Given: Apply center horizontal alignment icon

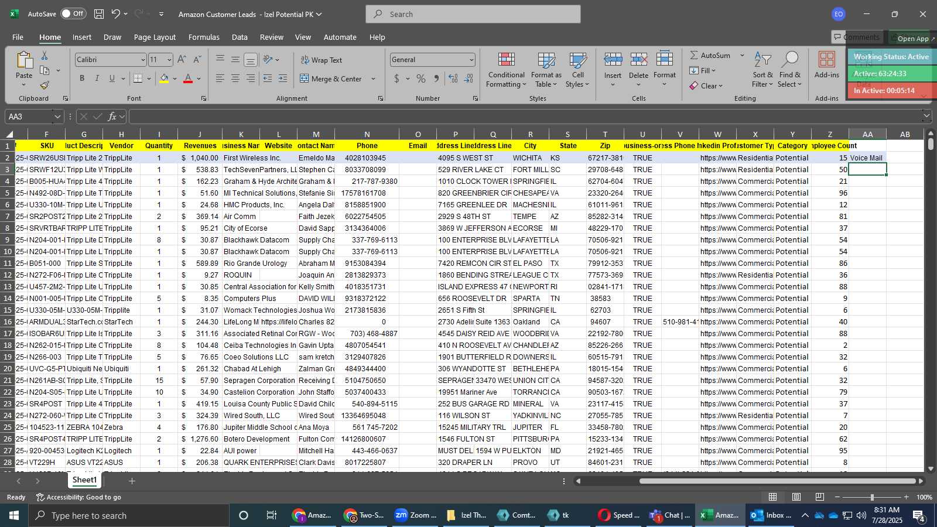Looking at the screenshot, I should [235, 78].
